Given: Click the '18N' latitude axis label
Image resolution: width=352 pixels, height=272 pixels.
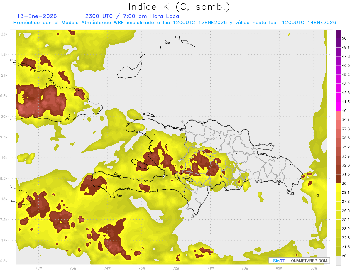Looking at the screenshot, I should pos(4,199).
